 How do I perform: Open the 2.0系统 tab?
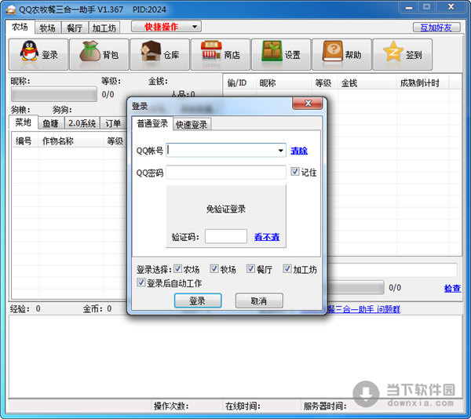coord(82,123)
